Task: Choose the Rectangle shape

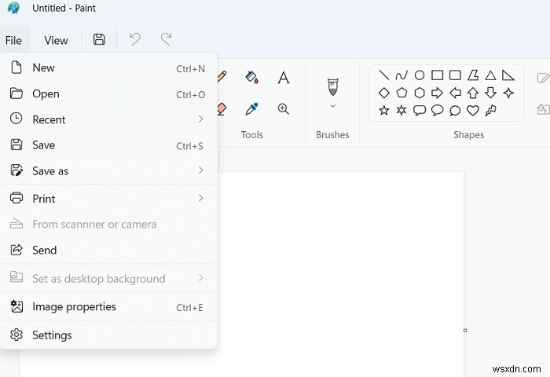Action: click(x=438, y=75)
